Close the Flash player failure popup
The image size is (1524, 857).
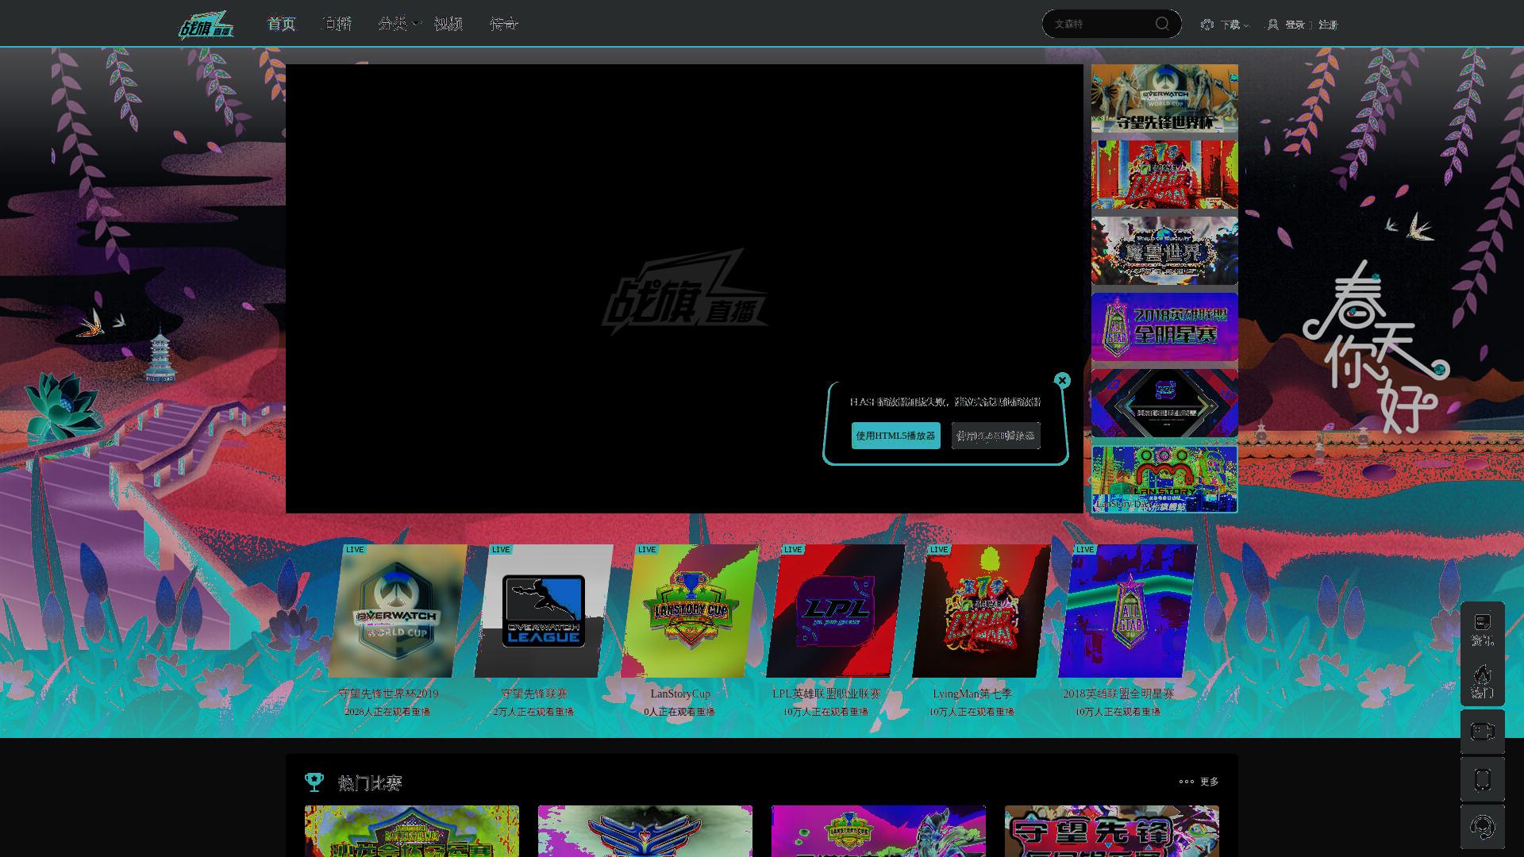pyautogui.click(x=1062, y=380)
